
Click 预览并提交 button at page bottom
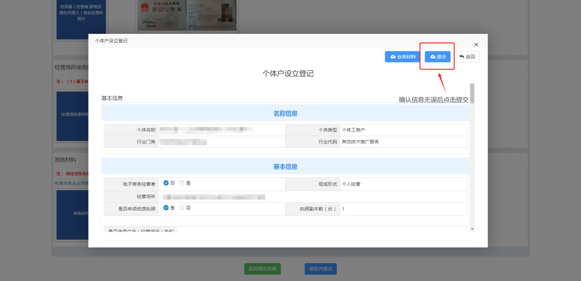click(x=321, y=269)
